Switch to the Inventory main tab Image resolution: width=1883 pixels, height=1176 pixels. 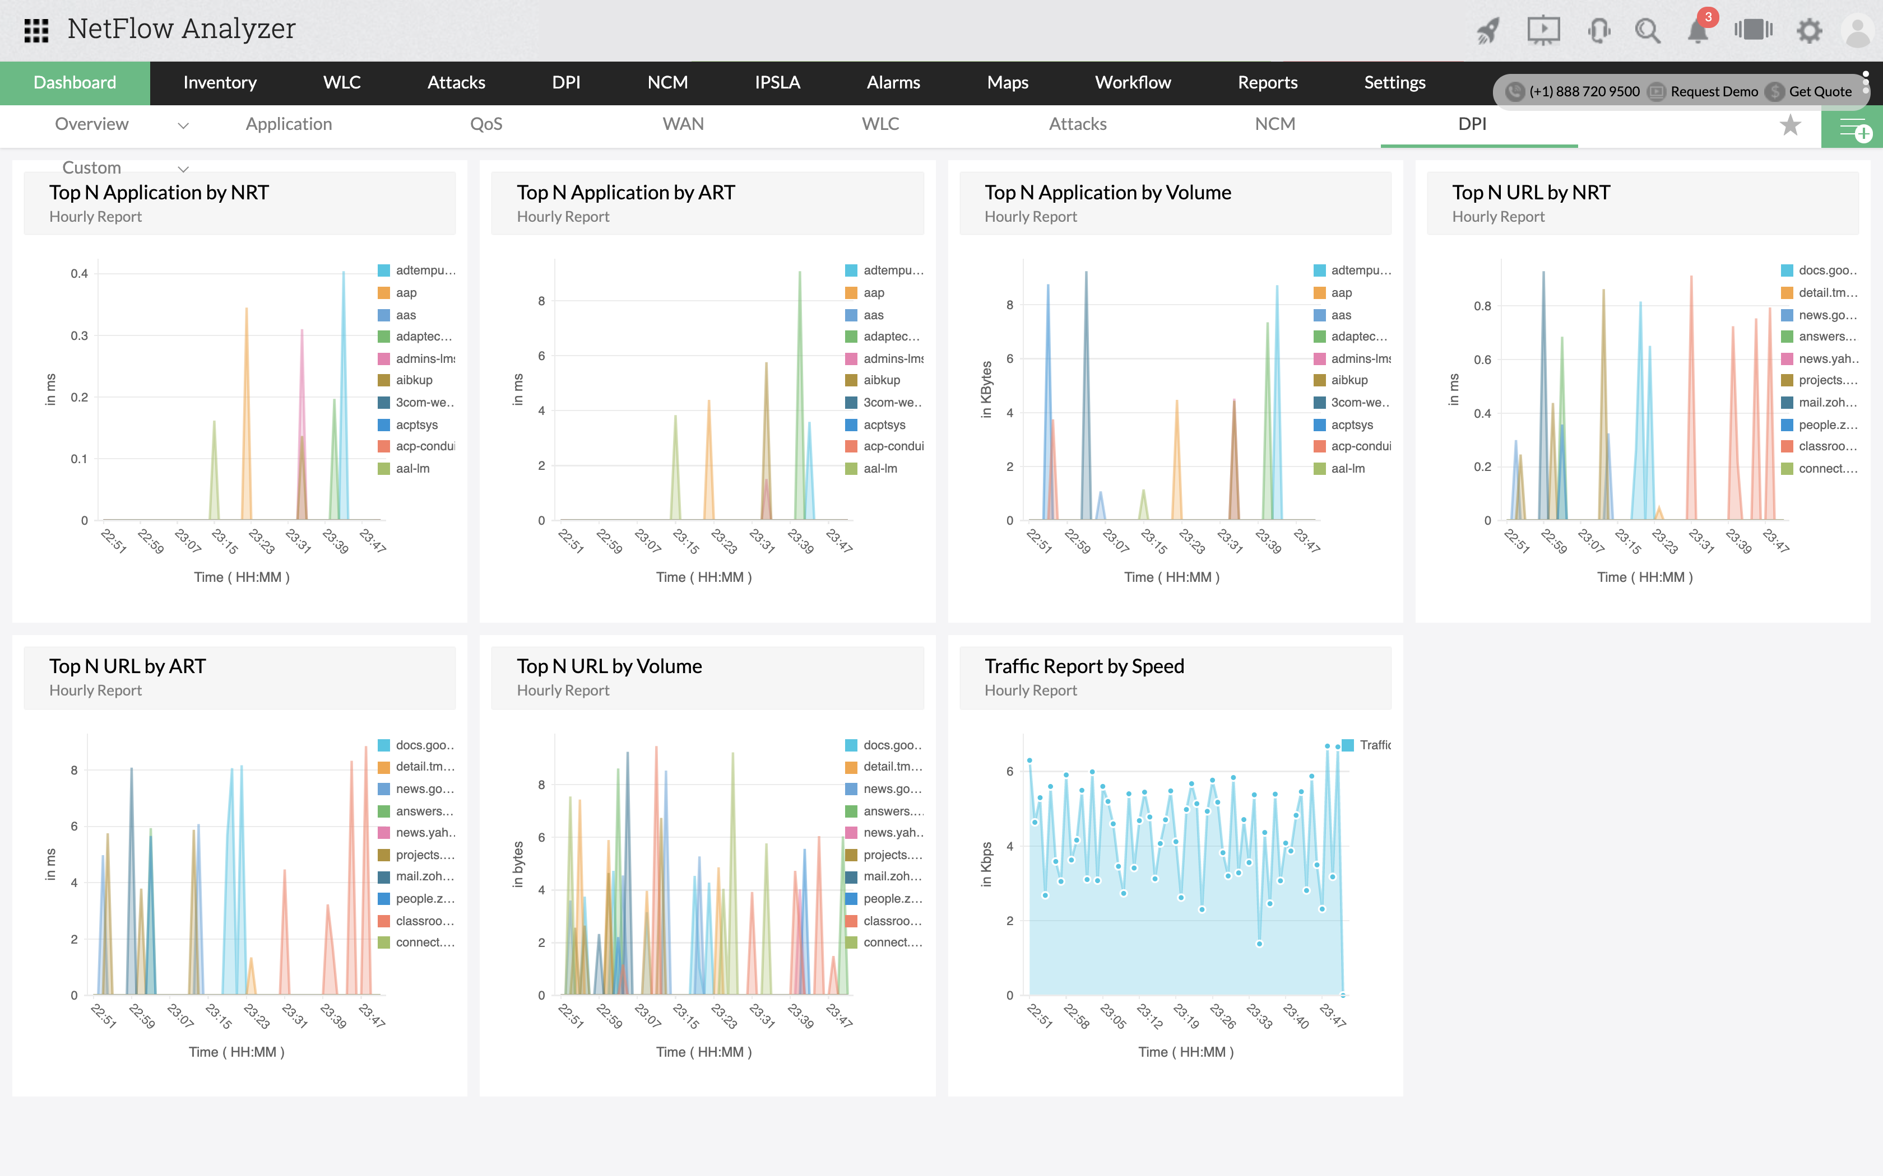click(220, 82)
